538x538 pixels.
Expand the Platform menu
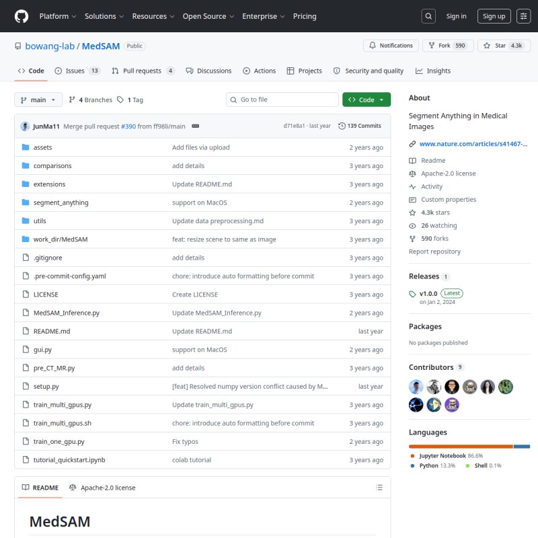point(58,16)
